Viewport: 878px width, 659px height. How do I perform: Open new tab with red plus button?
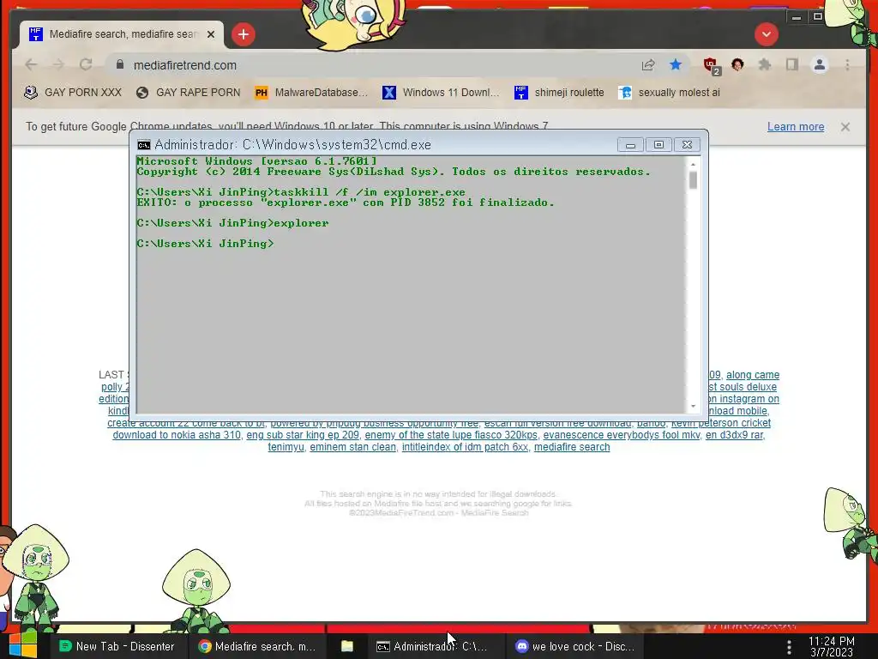pos(243,34)
